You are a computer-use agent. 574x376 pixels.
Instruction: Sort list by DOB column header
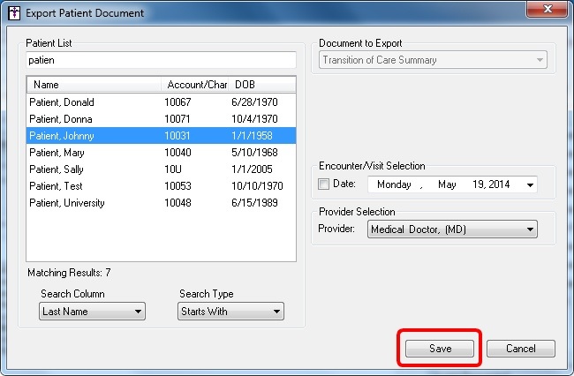pyautogui.click(x=261, y=86)
